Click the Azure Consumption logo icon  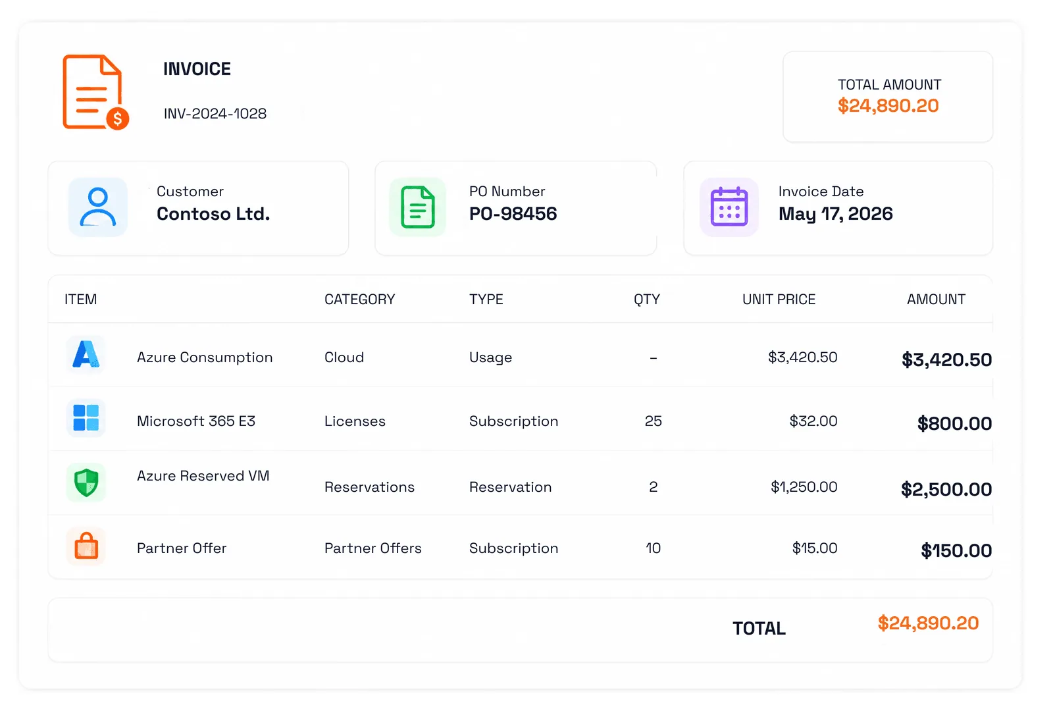click(86, 354)
